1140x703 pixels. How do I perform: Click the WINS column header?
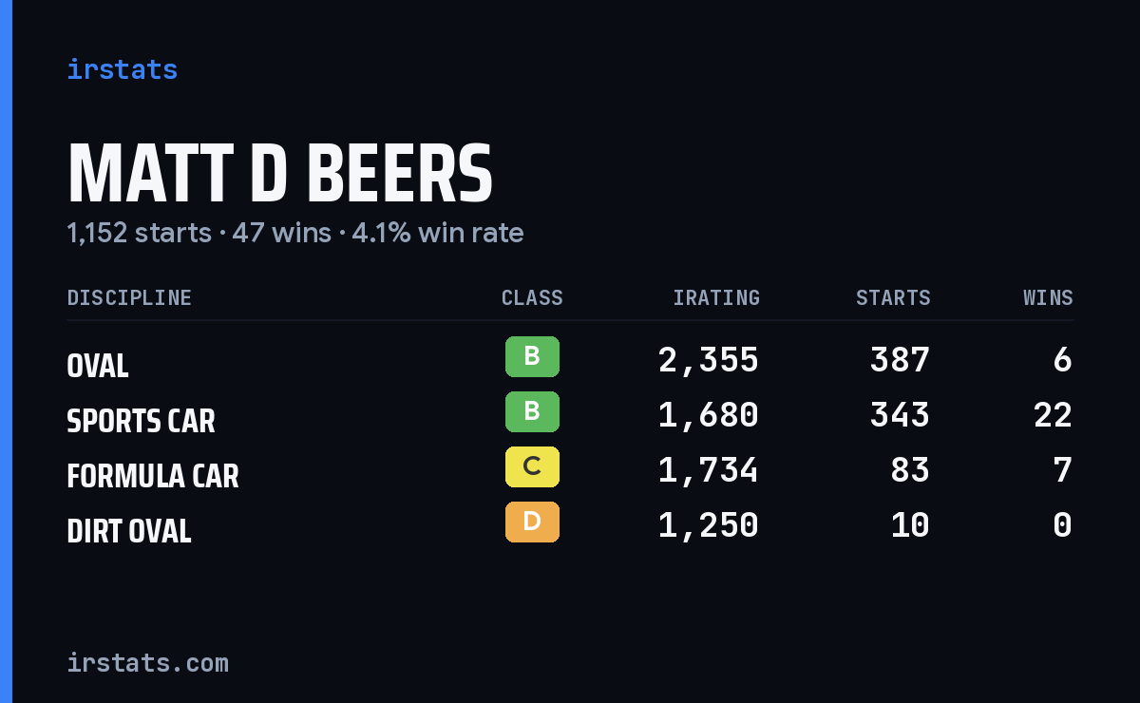pos(1048,298)
